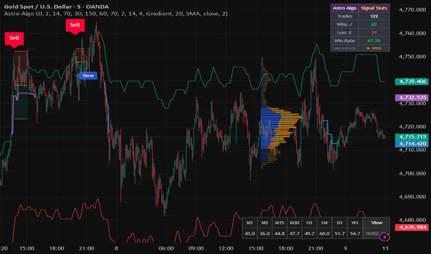431x254 pixels.
Task: Click the 36.0 value under M5
Action: 265,233
